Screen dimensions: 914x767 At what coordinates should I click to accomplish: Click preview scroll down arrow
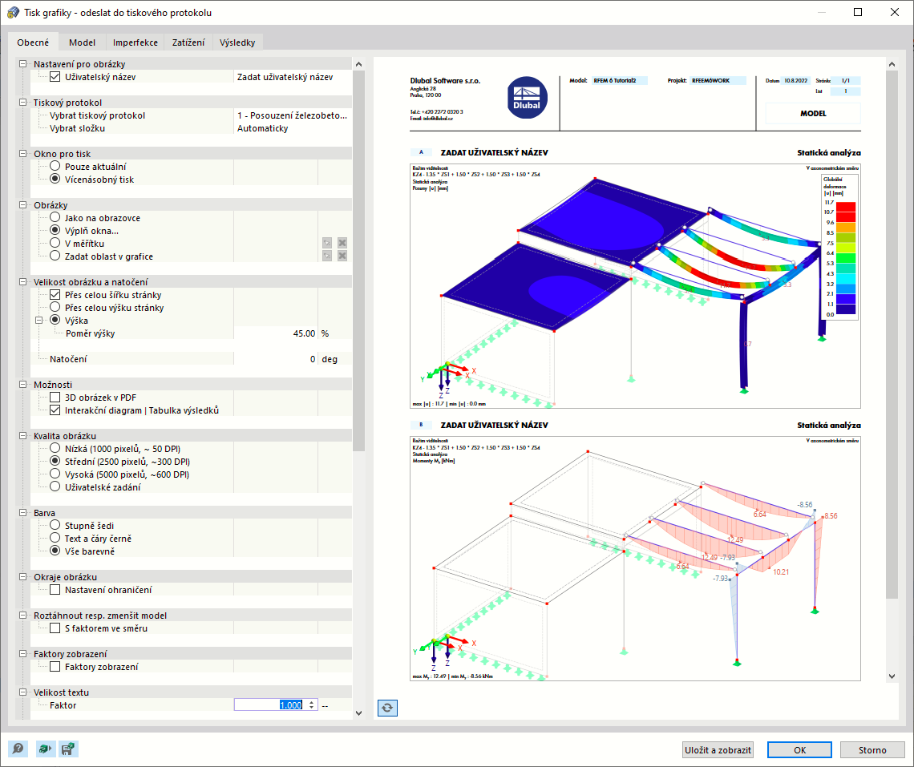pyautogui.click(x=892, y=676)
